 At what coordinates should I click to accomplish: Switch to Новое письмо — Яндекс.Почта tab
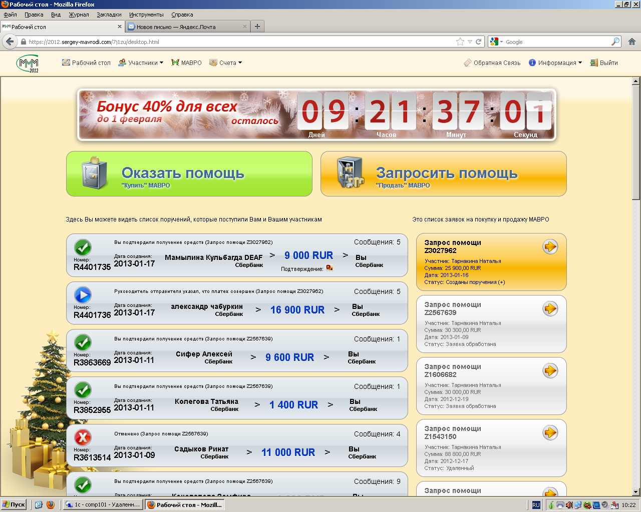coord(187,26)
